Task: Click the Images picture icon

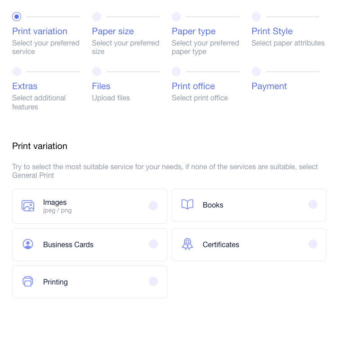Action: [28, 206]
